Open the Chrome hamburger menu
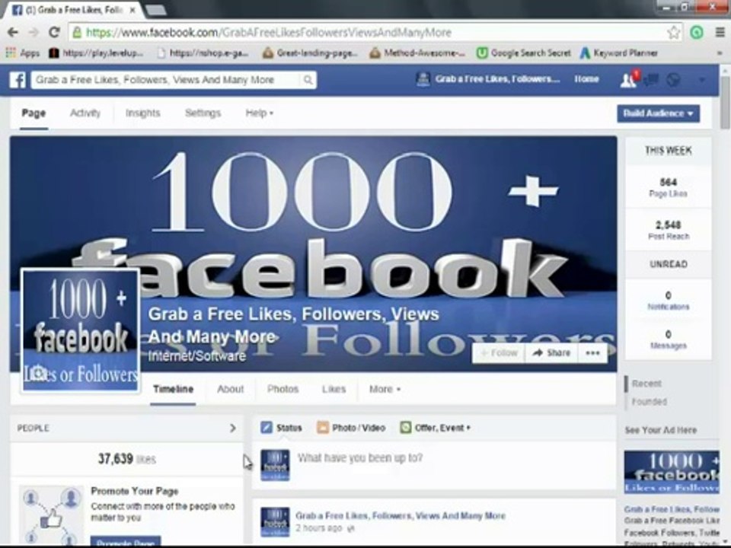Image resolution: width=731 pixels, height=548 pixels. (720, 32)
